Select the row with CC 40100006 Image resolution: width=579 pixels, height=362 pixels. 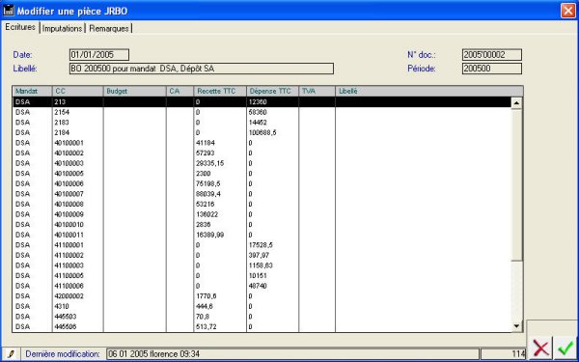coord(262,183)
